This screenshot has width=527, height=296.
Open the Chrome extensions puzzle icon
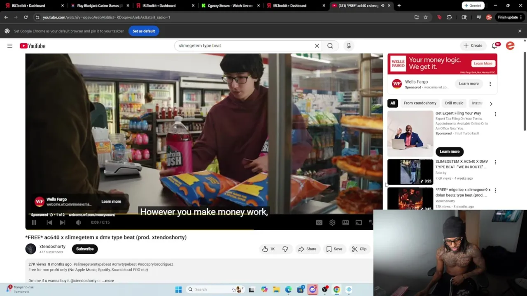coord(449,17)
